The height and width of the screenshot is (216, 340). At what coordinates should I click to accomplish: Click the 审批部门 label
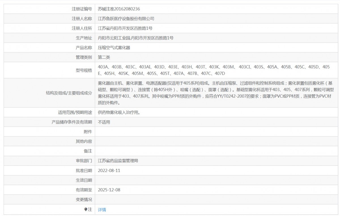(84, 161)
